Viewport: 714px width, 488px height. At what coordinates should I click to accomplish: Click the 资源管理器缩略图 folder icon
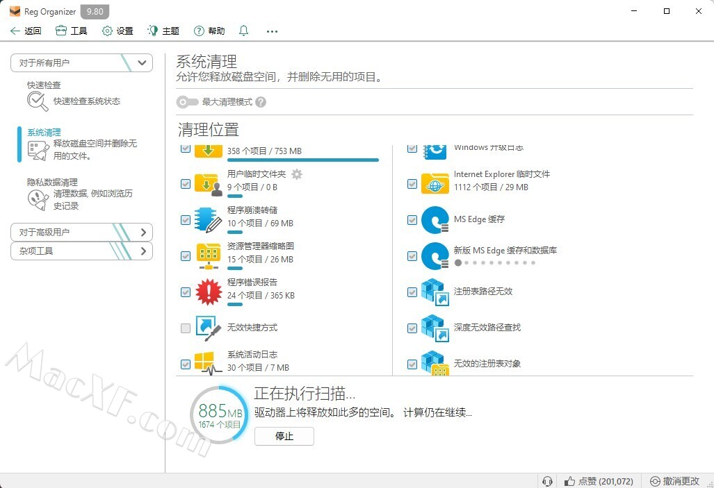tap(208, 256)
